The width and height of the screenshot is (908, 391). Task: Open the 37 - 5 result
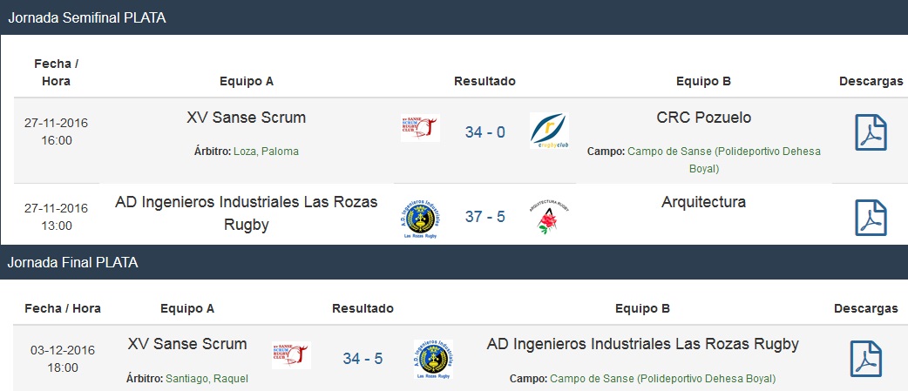point(484,217)
